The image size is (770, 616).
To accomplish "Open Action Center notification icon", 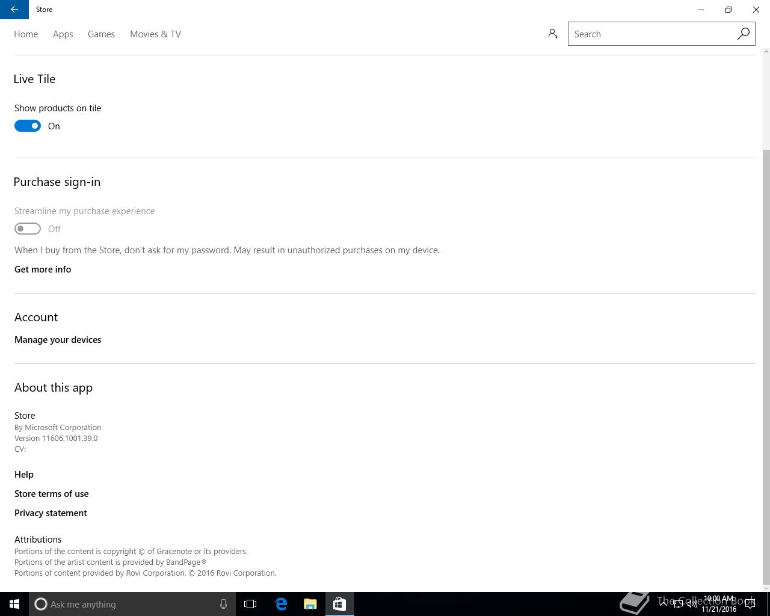I will (x=750, y=604).
